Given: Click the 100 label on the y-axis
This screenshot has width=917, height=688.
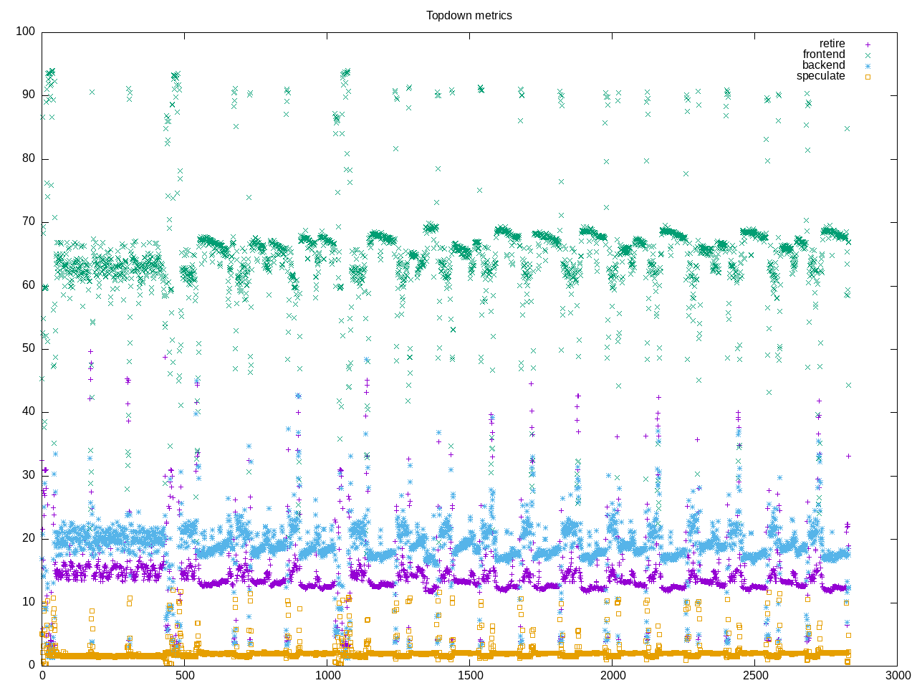Looking at the screenshot, I should [x=25, y=32].
